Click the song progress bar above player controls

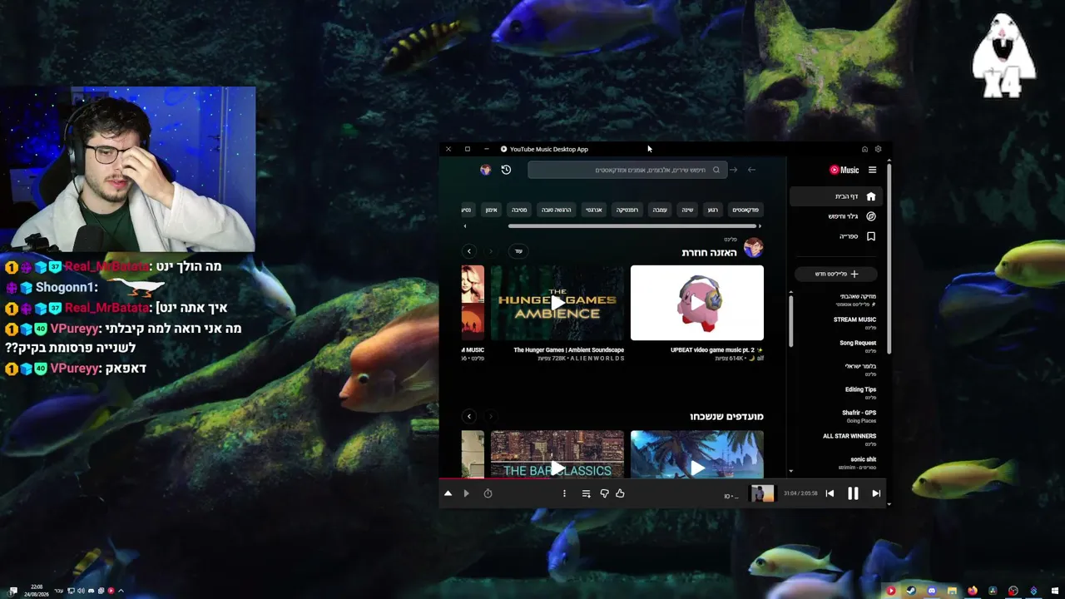(663, 480)
